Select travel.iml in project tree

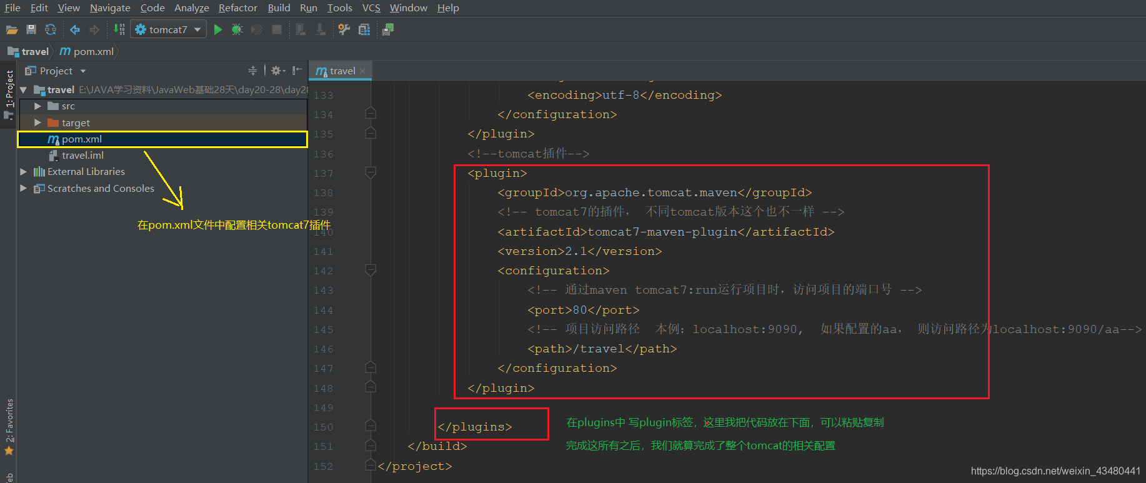[x=162, y=156]
